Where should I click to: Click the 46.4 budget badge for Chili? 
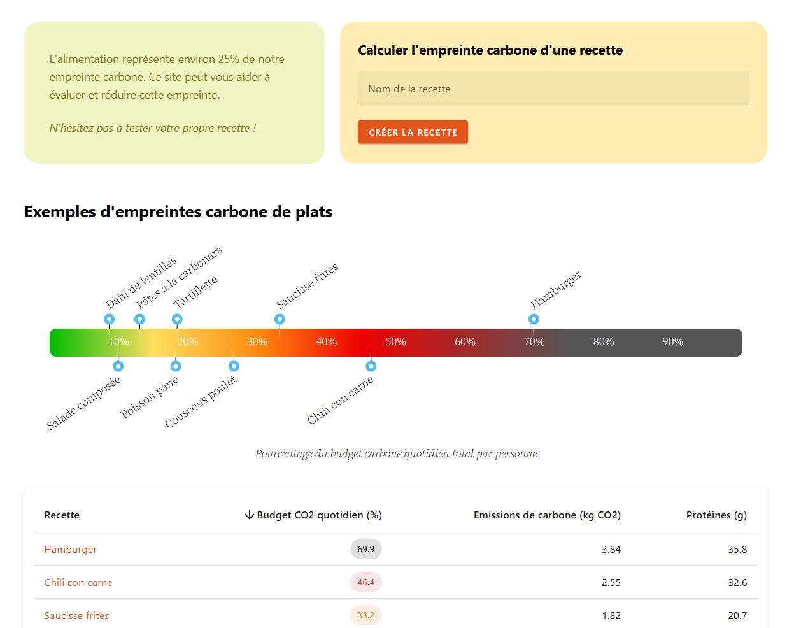pyautogui.click(x=365, y=582)
